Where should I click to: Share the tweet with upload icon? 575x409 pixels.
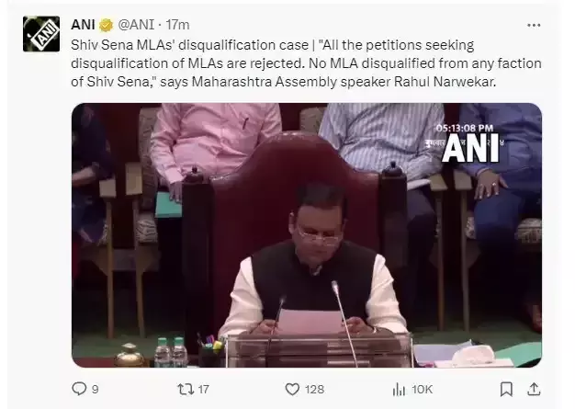[x=534, y=389]
